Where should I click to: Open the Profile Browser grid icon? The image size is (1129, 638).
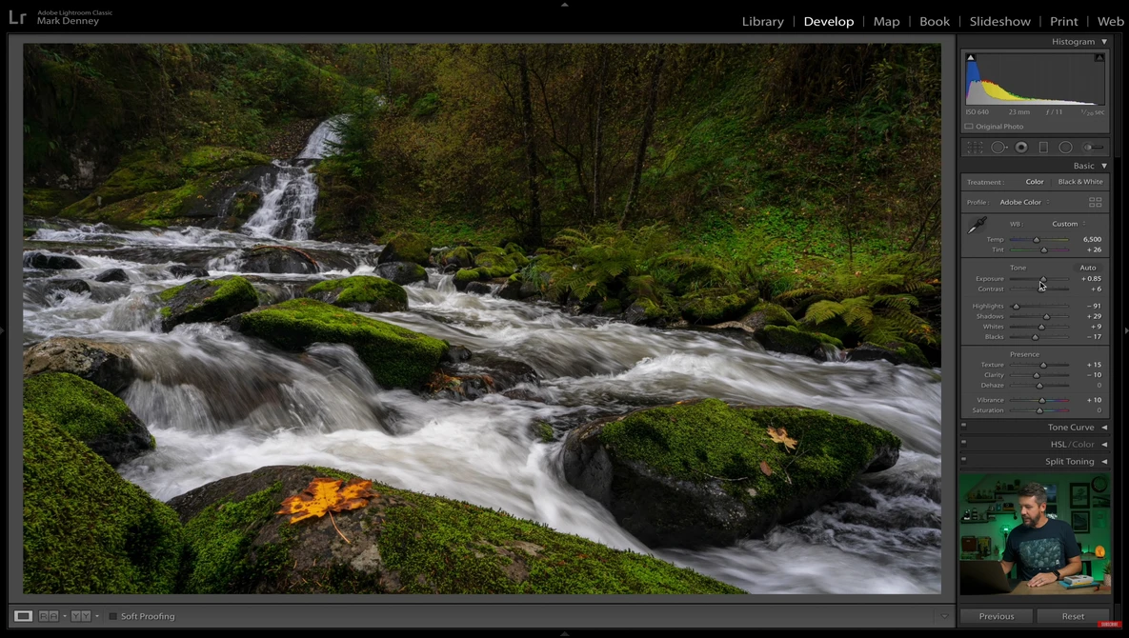tap(1095, 202)
